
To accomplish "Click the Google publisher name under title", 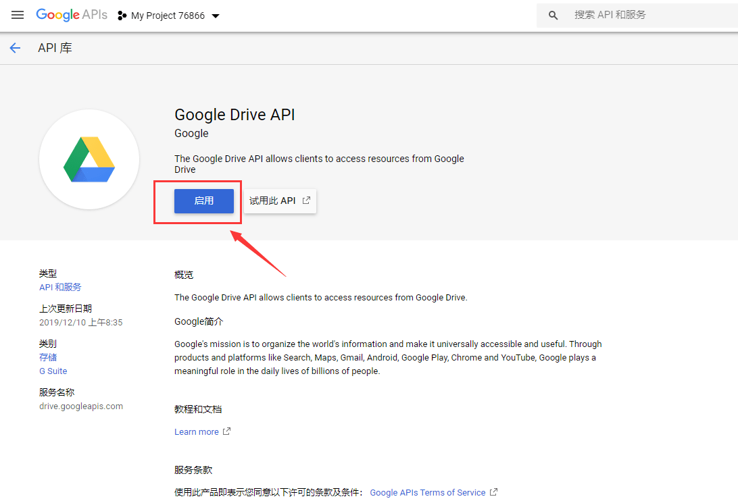I will click(x=191, y=134).
